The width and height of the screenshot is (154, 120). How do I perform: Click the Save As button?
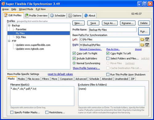tap(109, 23)
